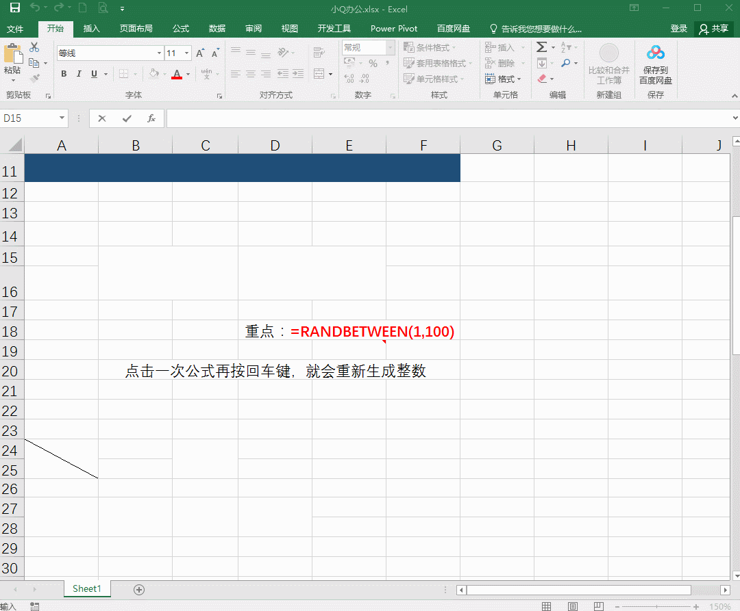The image size is (740, 611).
Task: Click the Format Painter brush icon
Action: (34, 78)
